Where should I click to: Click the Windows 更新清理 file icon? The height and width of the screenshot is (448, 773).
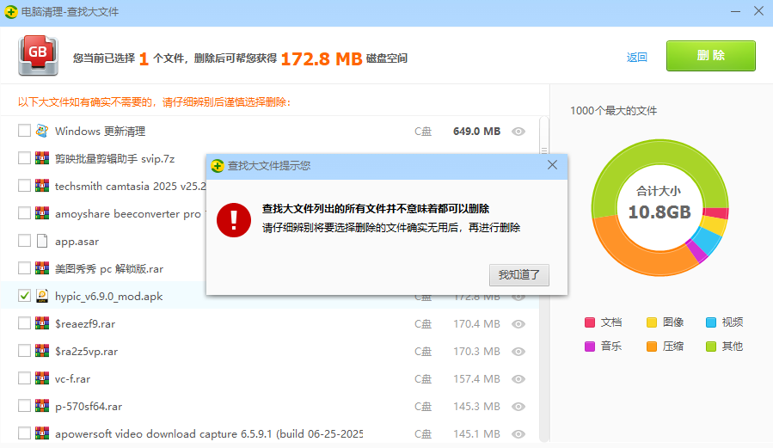[x=42, y=131]
